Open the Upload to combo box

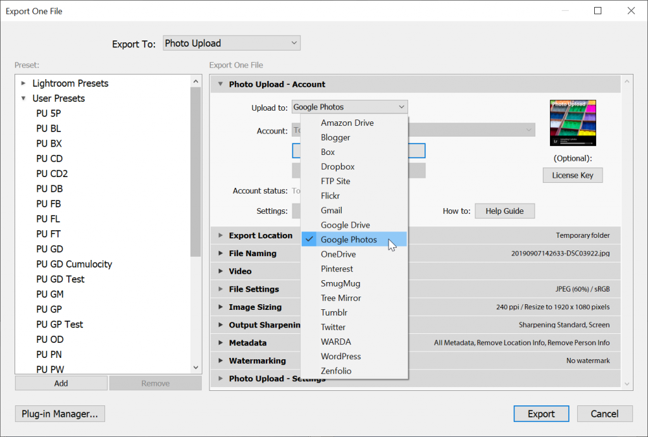(349, 107)
